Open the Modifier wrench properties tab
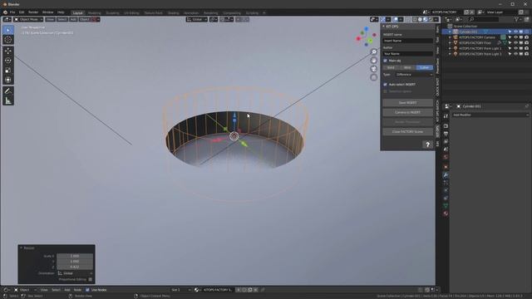 pyautogui.click(x=446, y=175)
